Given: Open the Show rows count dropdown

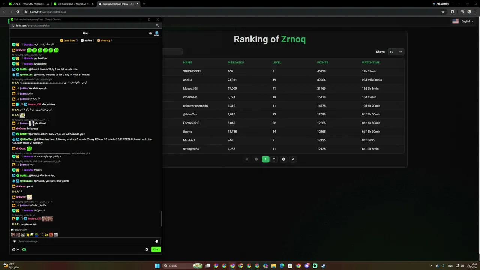Looking at the screenshot, I should [396, 52].
